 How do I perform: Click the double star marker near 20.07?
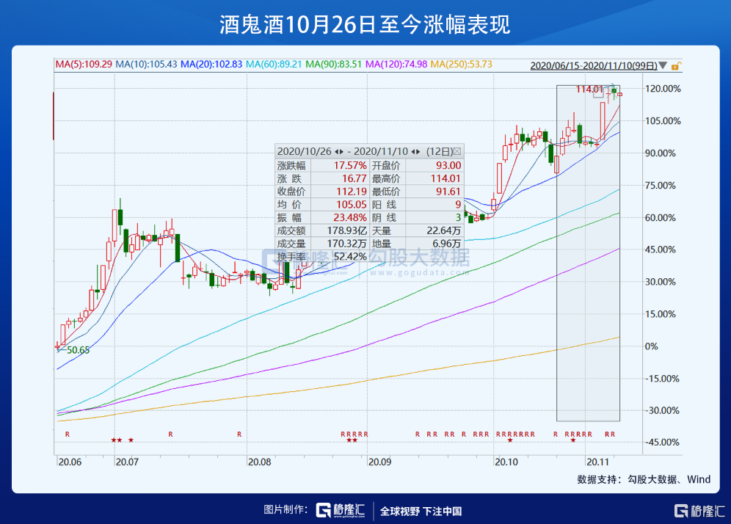click(116, 440)
